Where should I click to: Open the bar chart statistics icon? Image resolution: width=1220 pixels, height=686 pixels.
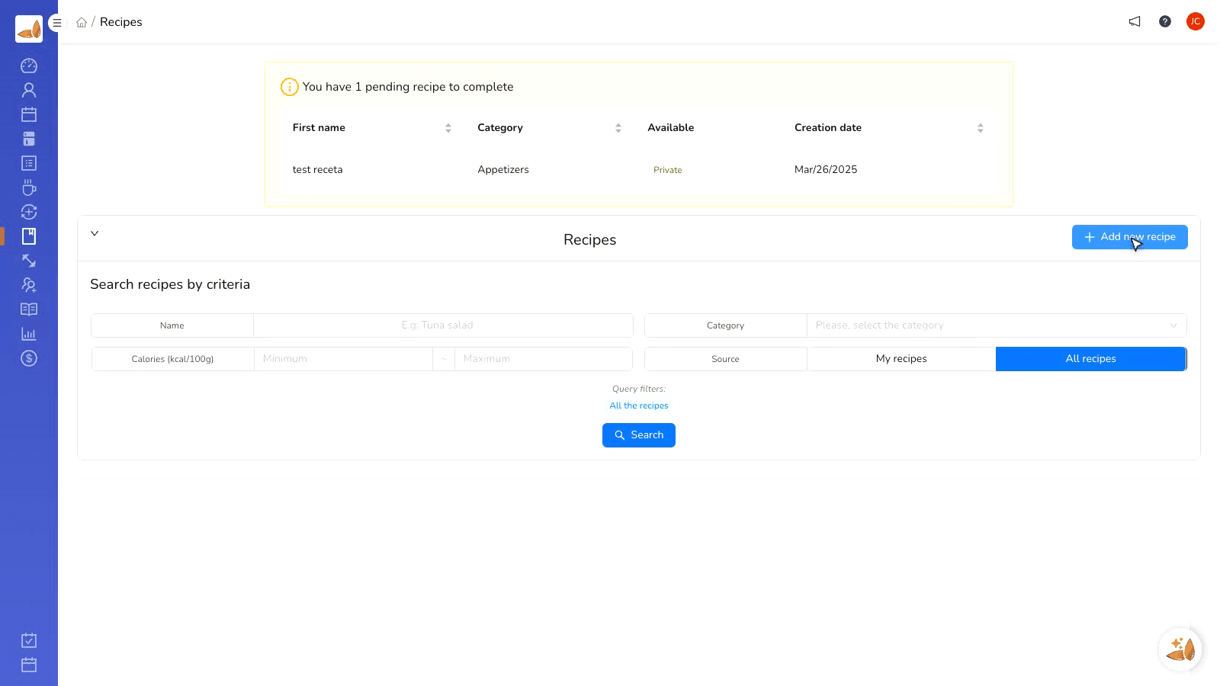[x=29, y=334]
